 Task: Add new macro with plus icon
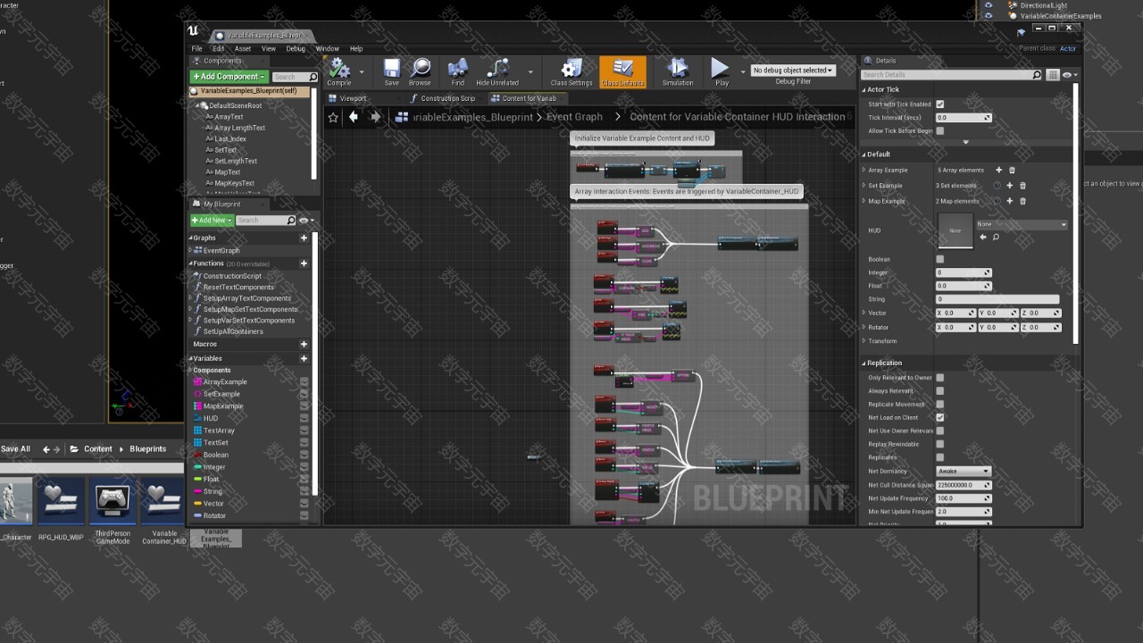click(304, 344)
